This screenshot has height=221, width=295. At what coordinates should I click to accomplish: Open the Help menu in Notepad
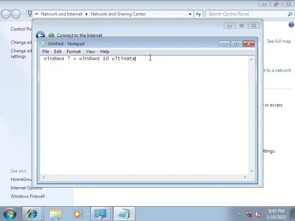105,52
